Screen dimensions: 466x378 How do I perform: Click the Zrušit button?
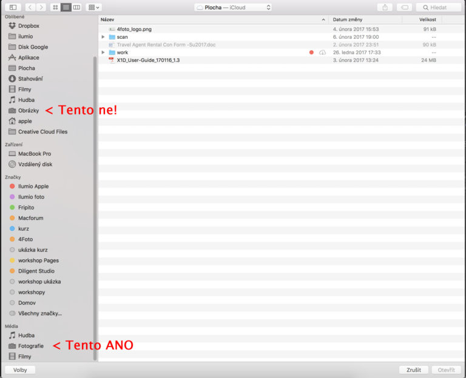413,370
